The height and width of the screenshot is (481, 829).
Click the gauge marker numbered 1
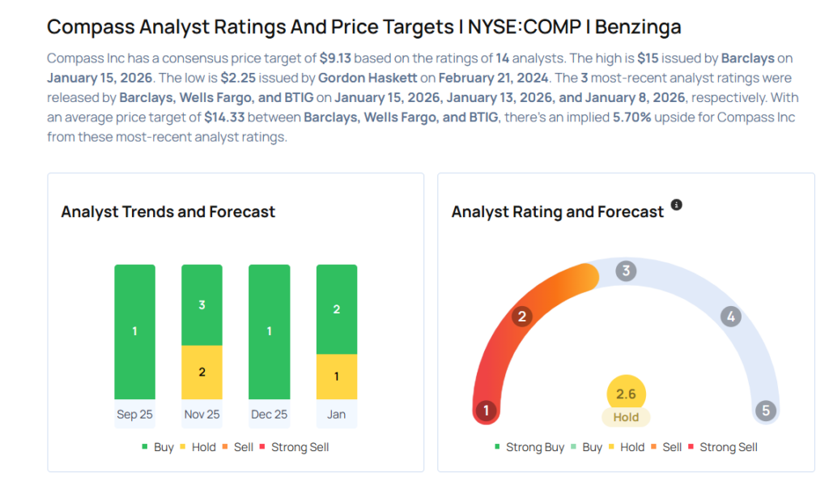pos(486,411)
